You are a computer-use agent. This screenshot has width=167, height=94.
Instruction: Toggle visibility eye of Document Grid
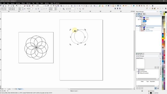(140, 31)
